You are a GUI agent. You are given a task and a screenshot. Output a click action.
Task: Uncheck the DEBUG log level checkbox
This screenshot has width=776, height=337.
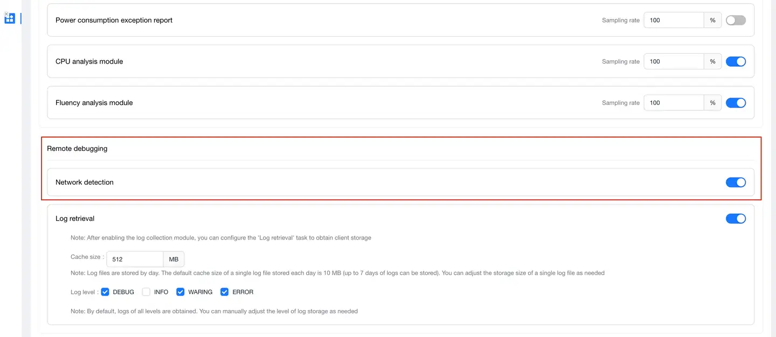pyautogui.click(x=105, y=292)
